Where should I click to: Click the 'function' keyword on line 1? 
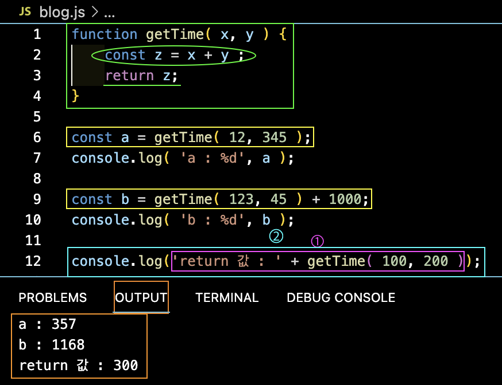click(x=105, y=34)
